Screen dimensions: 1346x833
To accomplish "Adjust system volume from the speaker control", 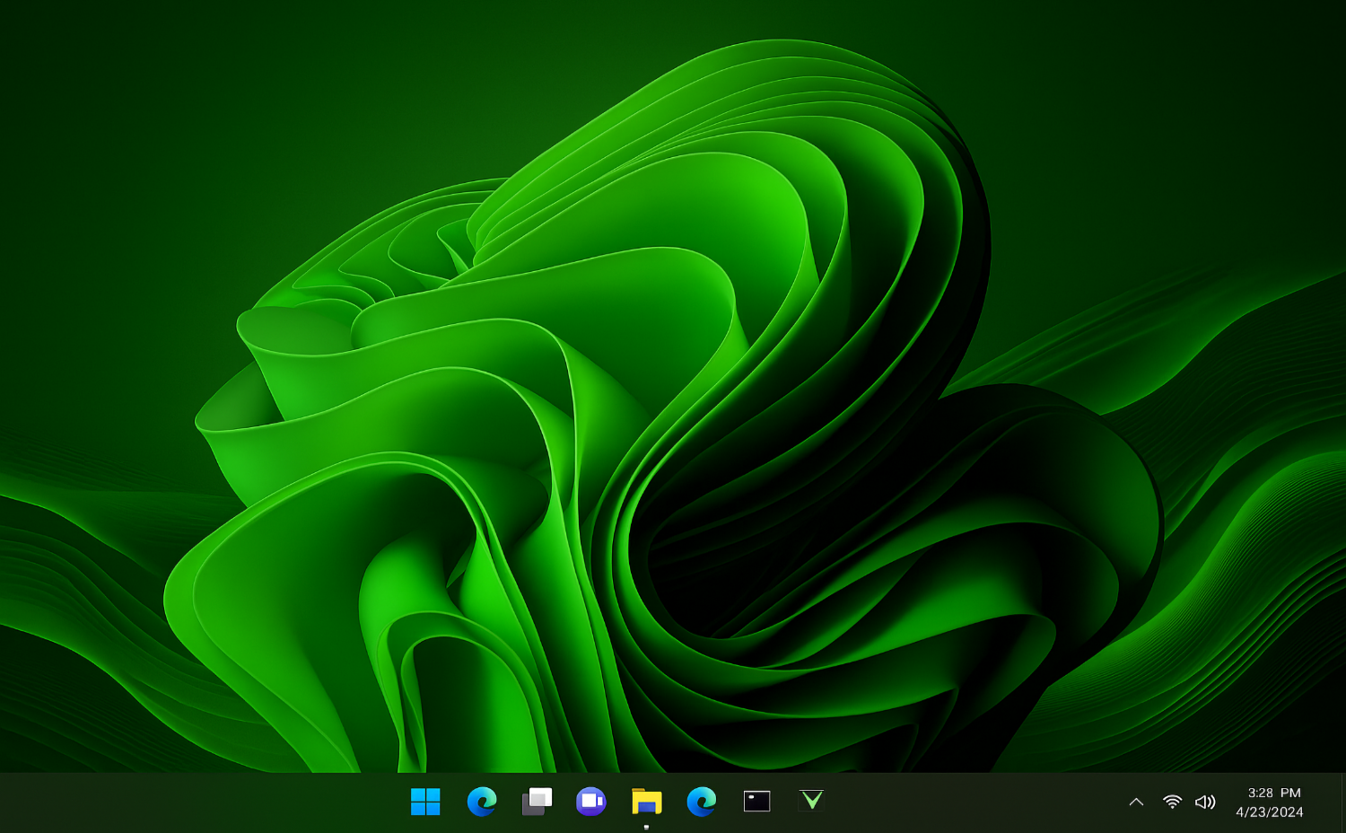I will pyautogui.click(x=1204, y=802).
